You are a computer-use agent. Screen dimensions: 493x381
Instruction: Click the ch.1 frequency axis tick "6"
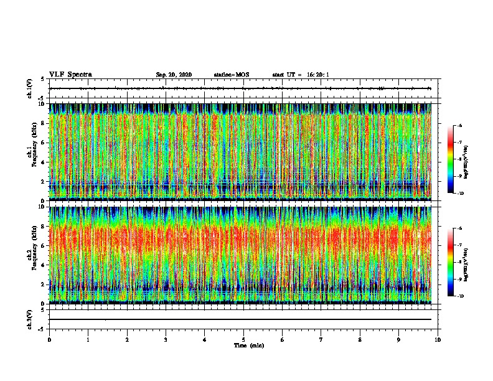(43, 143)
